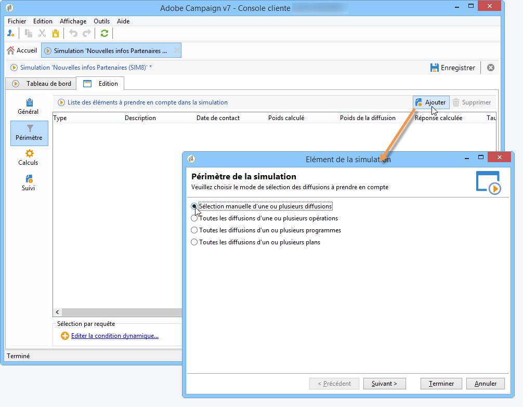Click the Terminé status bar text
Screen dimensions: 523x407
[x=18, y=356]
